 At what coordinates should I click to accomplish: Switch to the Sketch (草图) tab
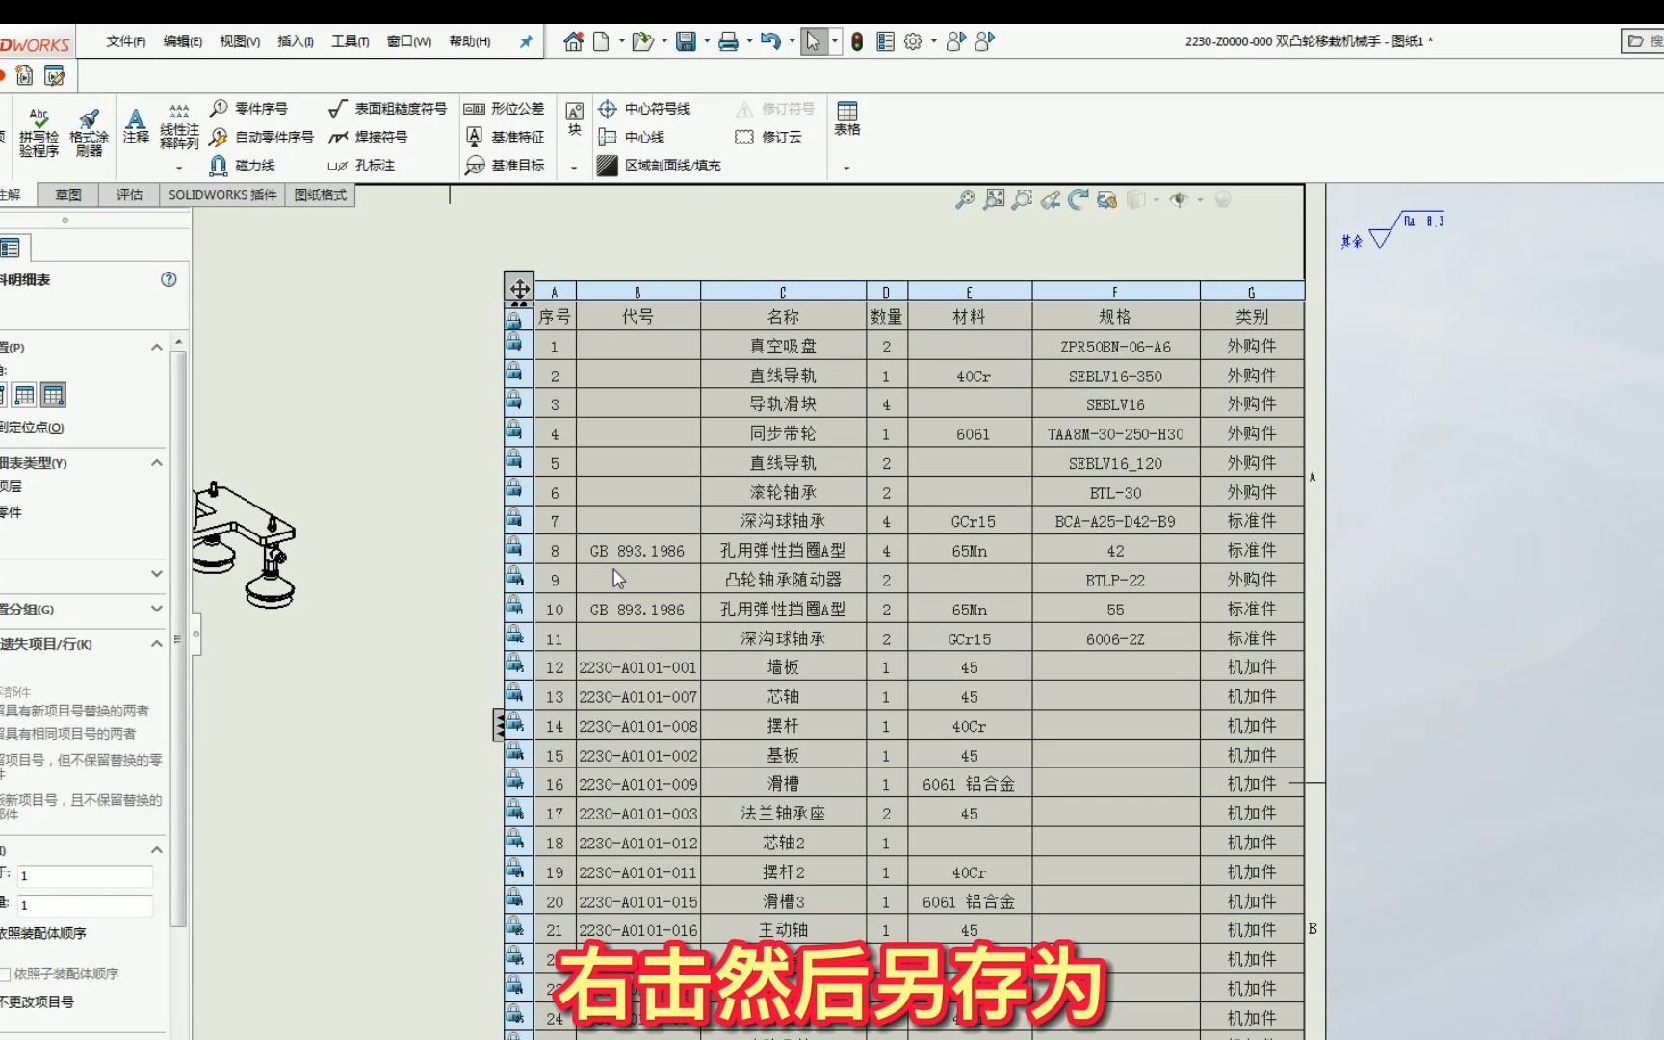[68, 195]
